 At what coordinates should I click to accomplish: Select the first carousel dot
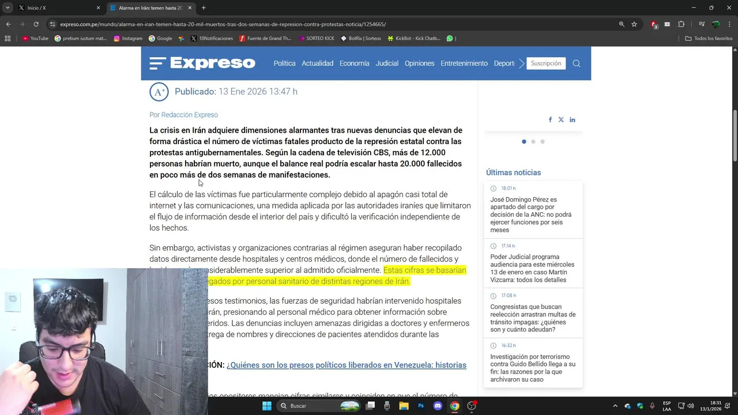click(x=524, y=142)
